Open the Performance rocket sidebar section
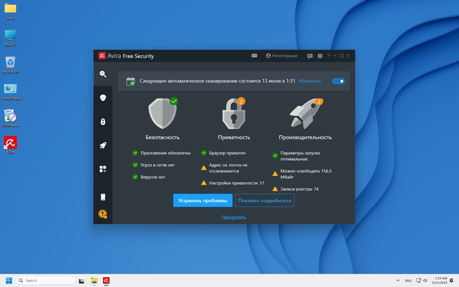The height and width of the screenshot is (287, 459). [103, 145]
